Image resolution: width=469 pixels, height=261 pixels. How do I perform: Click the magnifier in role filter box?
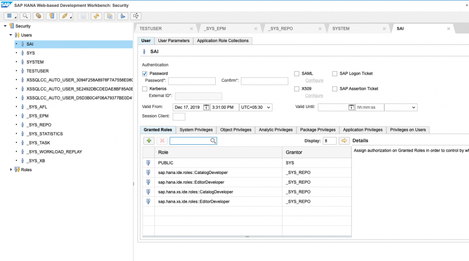[213, 141]
